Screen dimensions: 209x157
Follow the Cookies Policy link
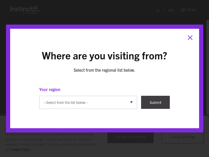pyautogui.click(x=20, y=149)
